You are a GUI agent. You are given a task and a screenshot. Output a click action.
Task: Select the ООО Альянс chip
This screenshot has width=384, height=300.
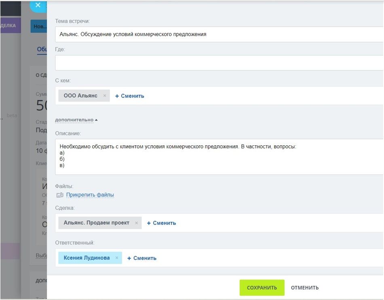pos(80,96)
